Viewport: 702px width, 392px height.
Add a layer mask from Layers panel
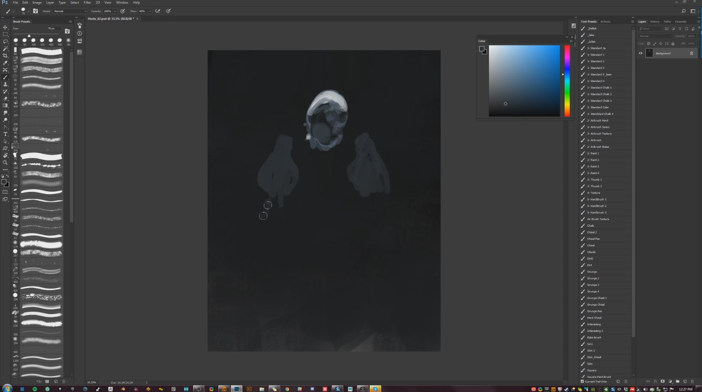coord(662,381)
